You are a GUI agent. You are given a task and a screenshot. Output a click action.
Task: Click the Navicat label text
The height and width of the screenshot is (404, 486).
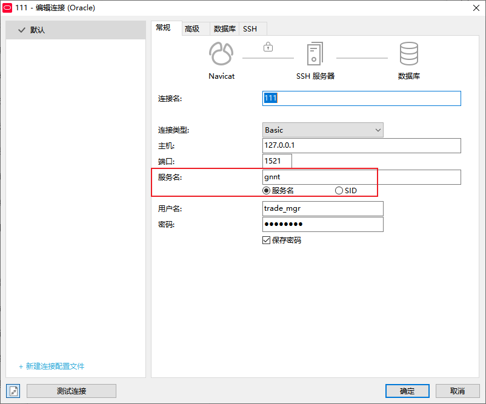(x=221, y=76)
